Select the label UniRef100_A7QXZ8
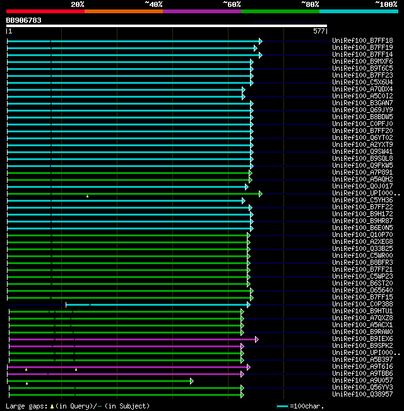The height and width of the screenshot is (411, 404). pos(362,318)
